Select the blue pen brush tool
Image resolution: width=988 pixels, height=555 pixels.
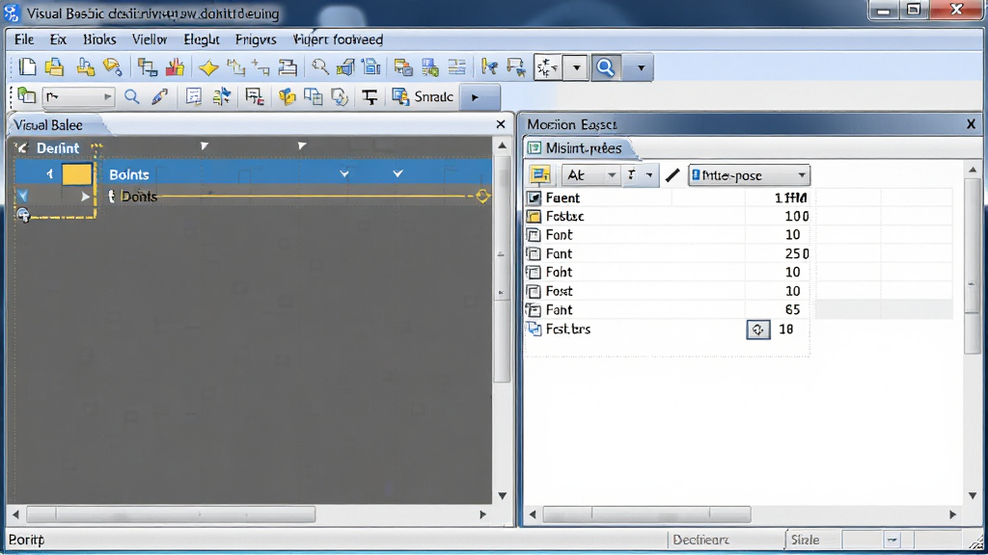coord(159,96)
